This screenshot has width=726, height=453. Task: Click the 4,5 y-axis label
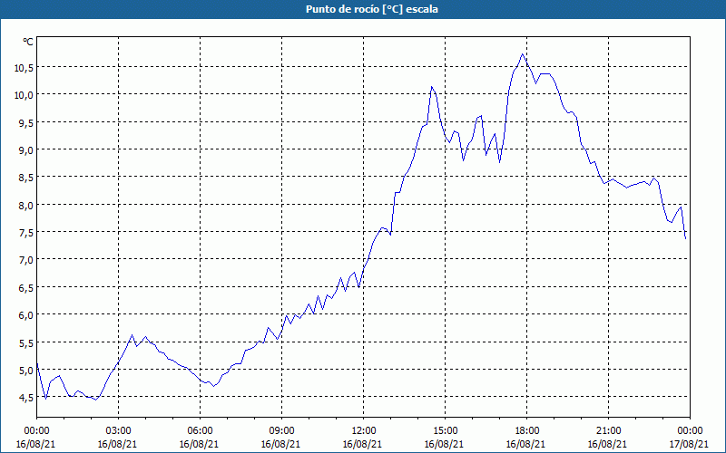point(26,398)
